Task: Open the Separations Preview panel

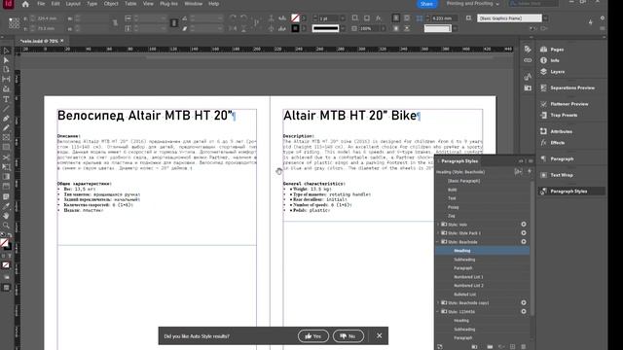Action: (x=572, y=87)
